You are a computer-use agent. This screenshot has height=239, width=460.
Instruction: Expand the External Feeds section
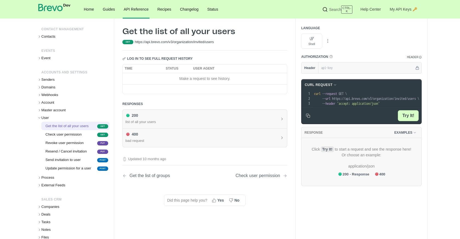52,185
